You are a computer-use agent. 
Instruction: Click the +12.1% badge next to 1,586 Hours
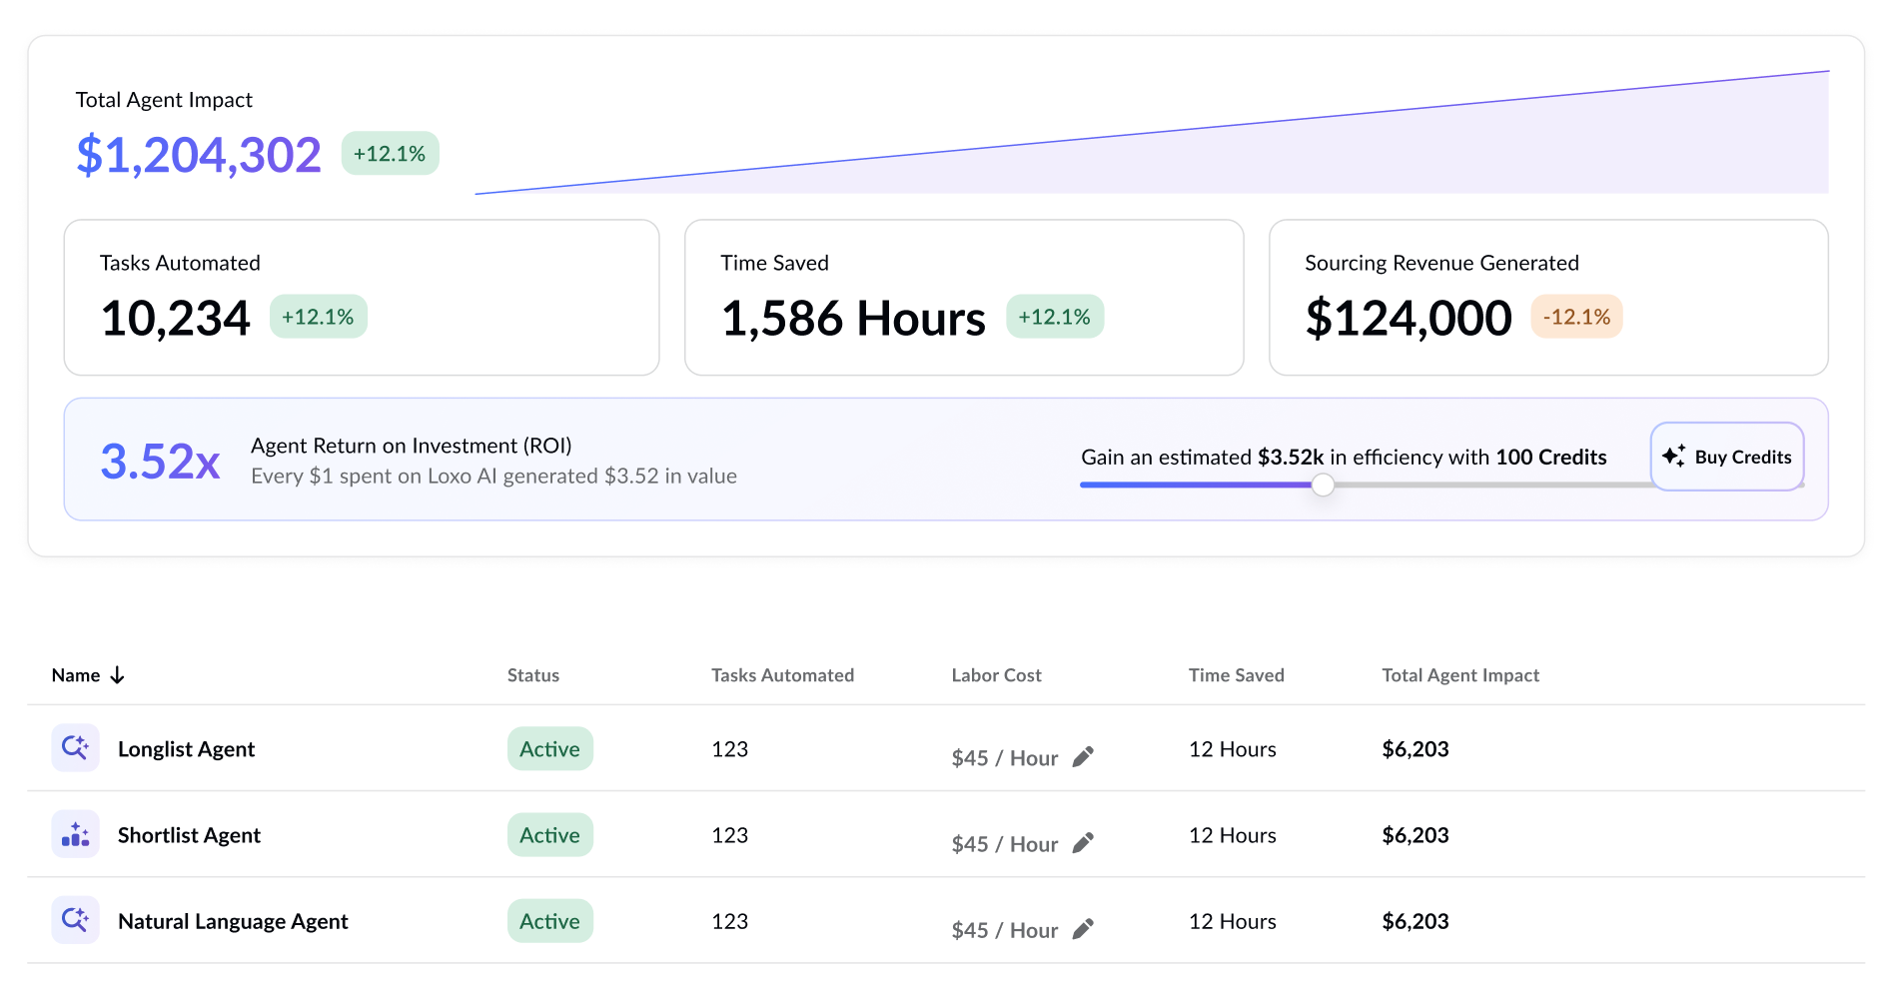pos(1055,317)
